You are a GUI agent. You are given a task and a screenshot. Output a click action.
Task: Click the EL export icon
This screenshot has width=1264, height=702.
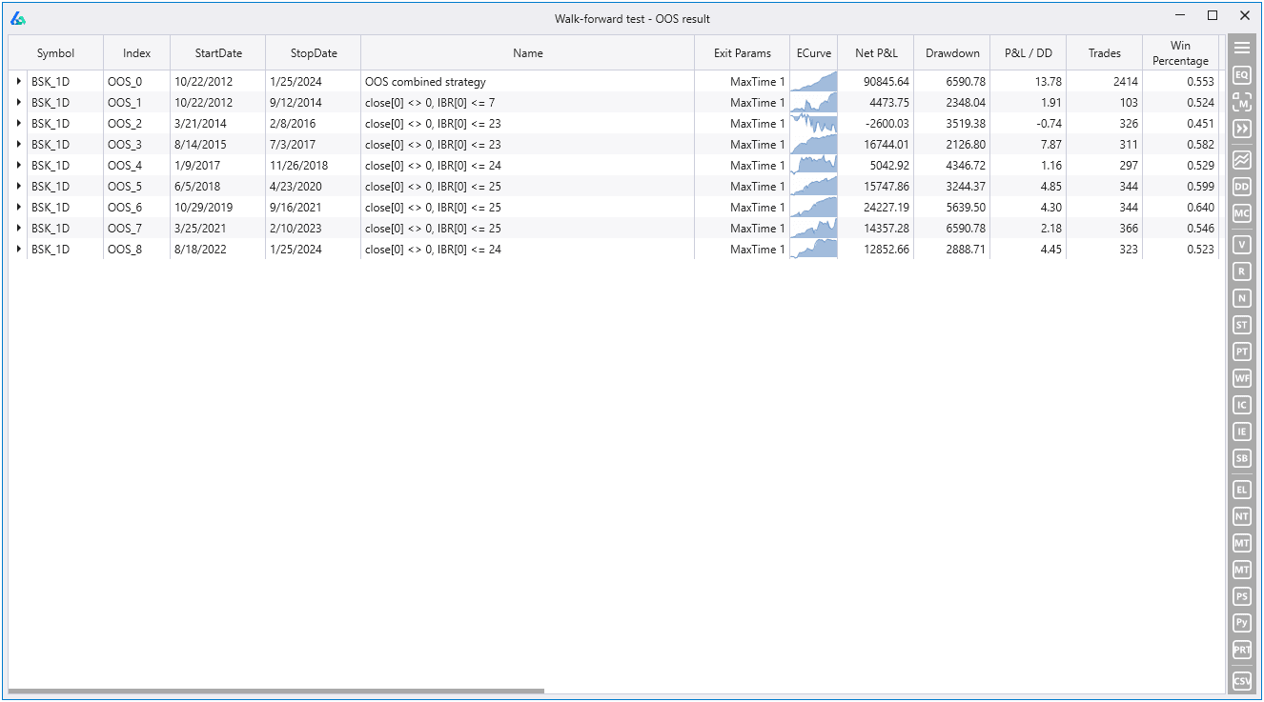1241,489
